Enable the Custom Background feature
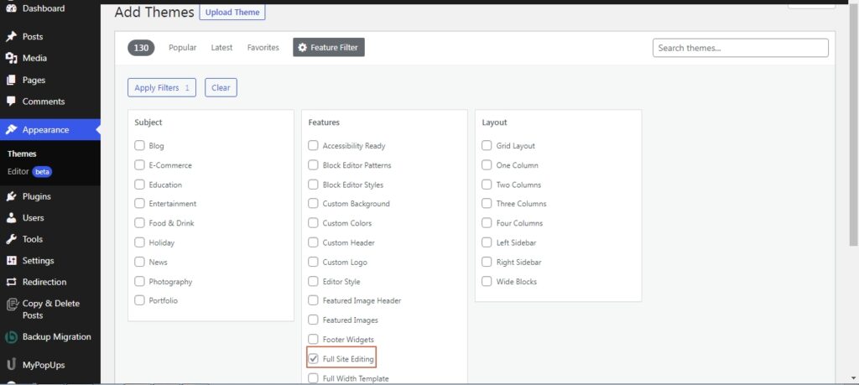 [x=314, y=204]
